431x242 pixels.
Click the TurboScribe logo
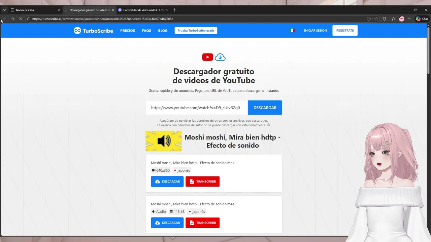[x=93, y=31]
